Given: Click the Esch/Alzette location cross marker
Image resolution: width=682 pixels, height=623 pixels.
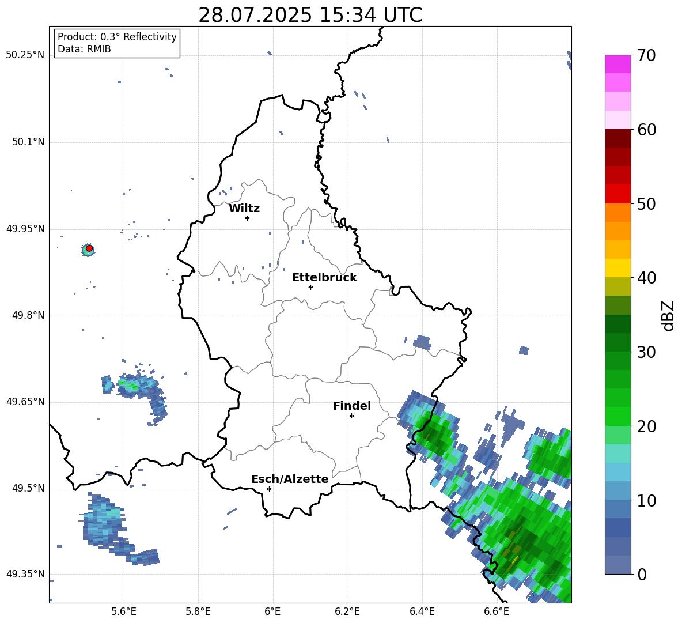Looking at the screenshot, I should 269,489.
